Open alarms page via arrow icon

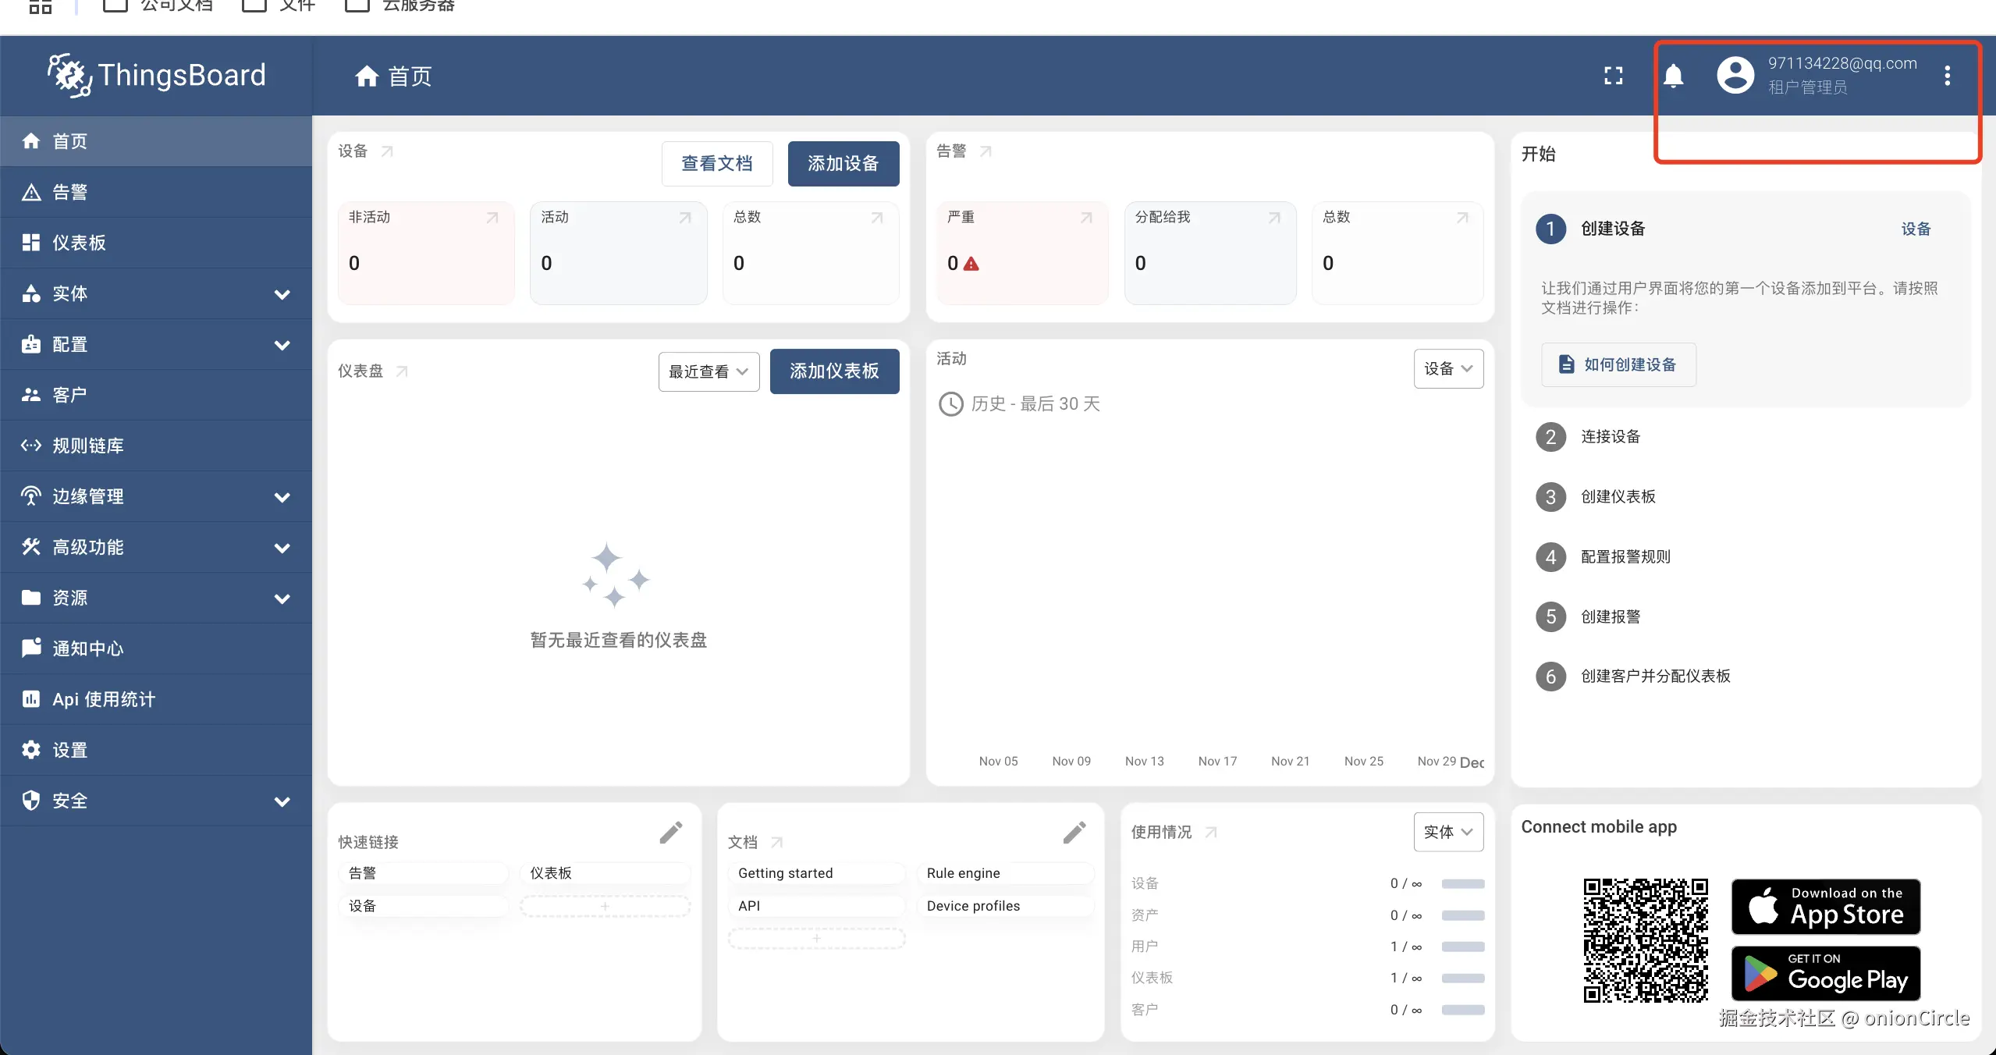986,151
